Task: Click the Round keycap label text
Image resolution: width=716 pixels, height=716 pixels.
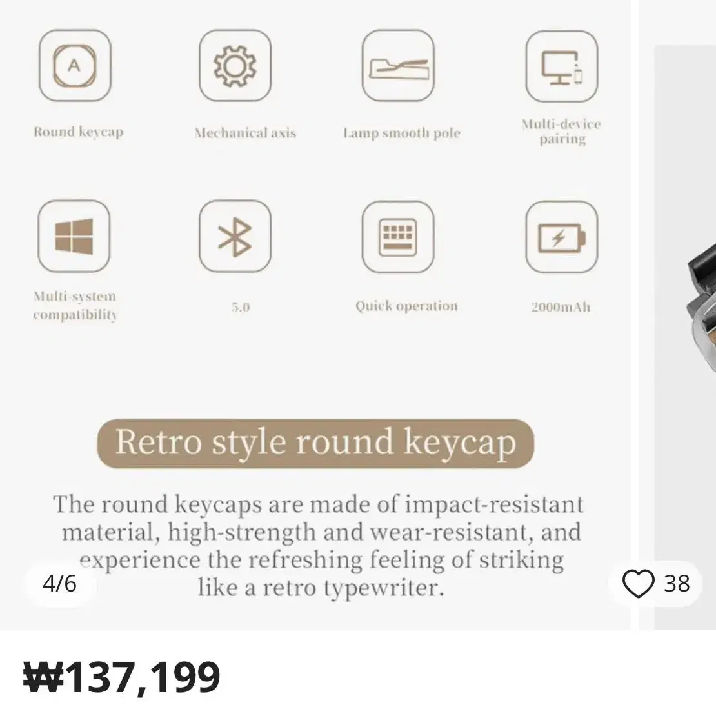Action: (79, 132)
